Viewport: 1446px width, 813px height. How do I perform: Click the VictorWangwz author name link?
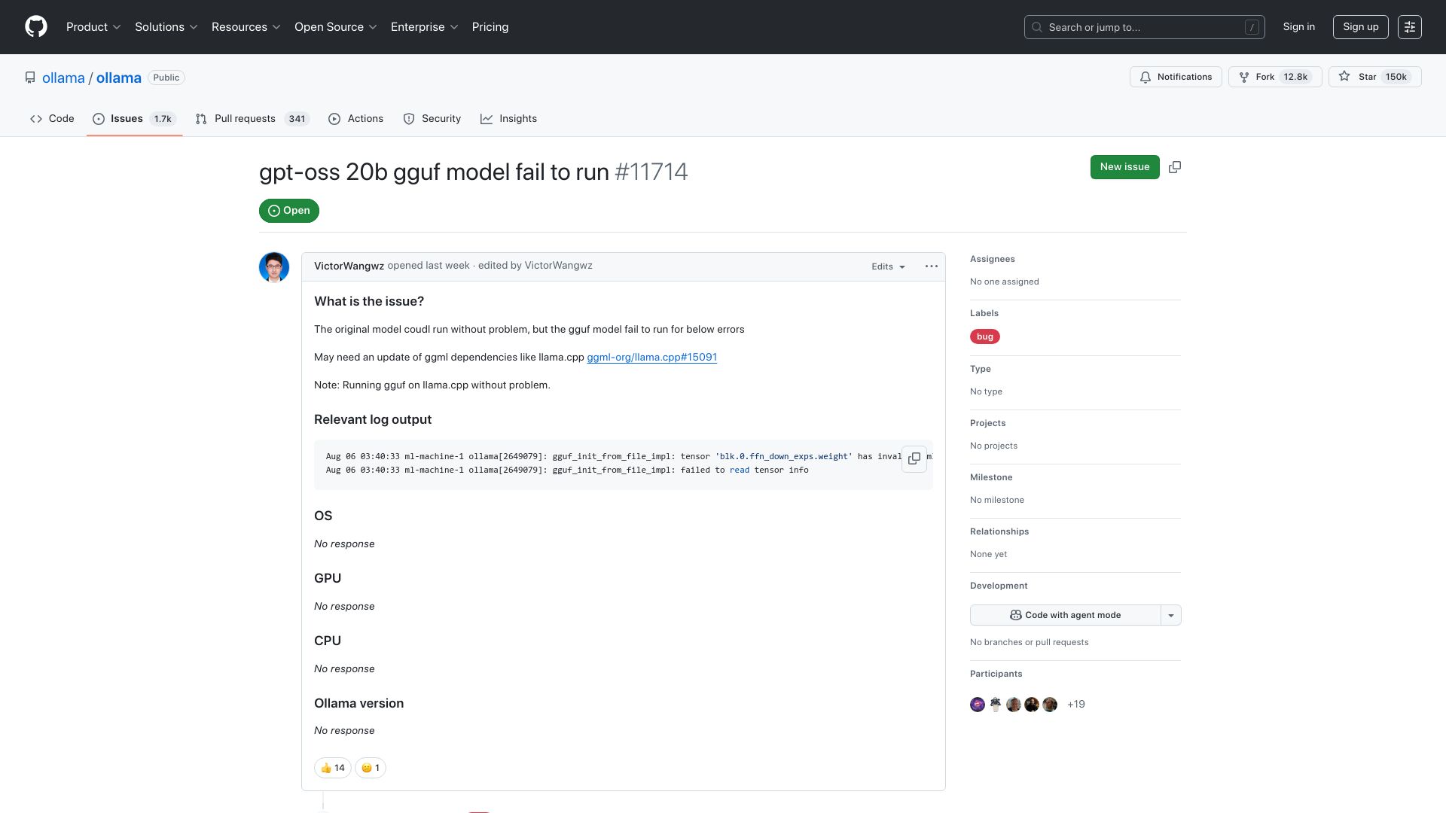coord(349,266)
